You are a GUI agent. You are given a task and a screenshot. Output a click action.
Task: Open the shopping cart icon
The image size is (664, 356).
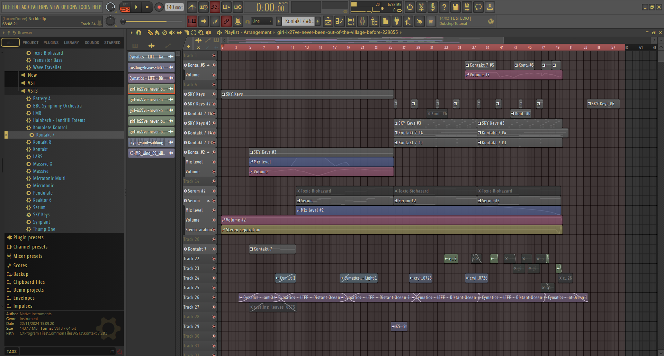431,21
